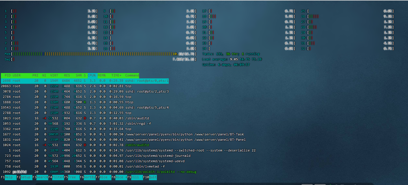
Task: Click the CPU 18 usage meter
Action: coord(249,16)
